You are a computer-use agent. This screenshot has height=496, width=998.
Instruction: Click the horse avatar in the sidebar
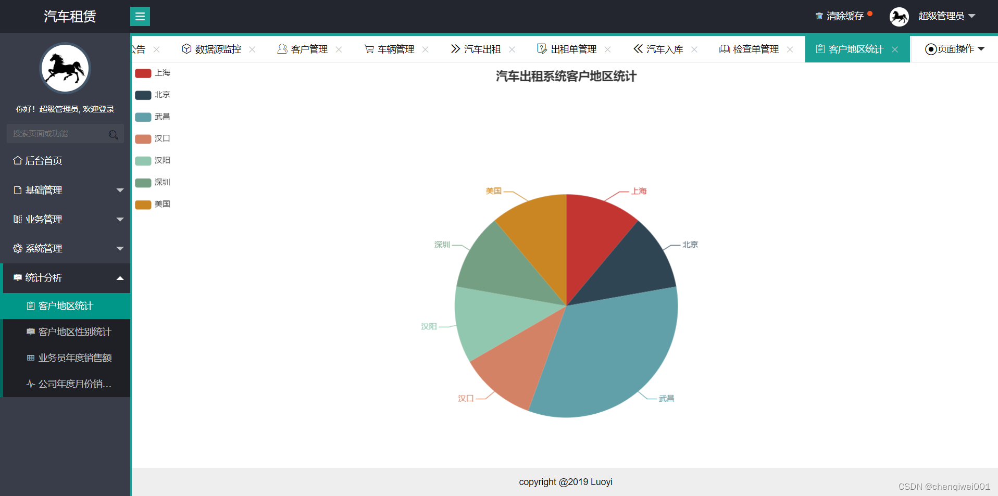point(65,68)
